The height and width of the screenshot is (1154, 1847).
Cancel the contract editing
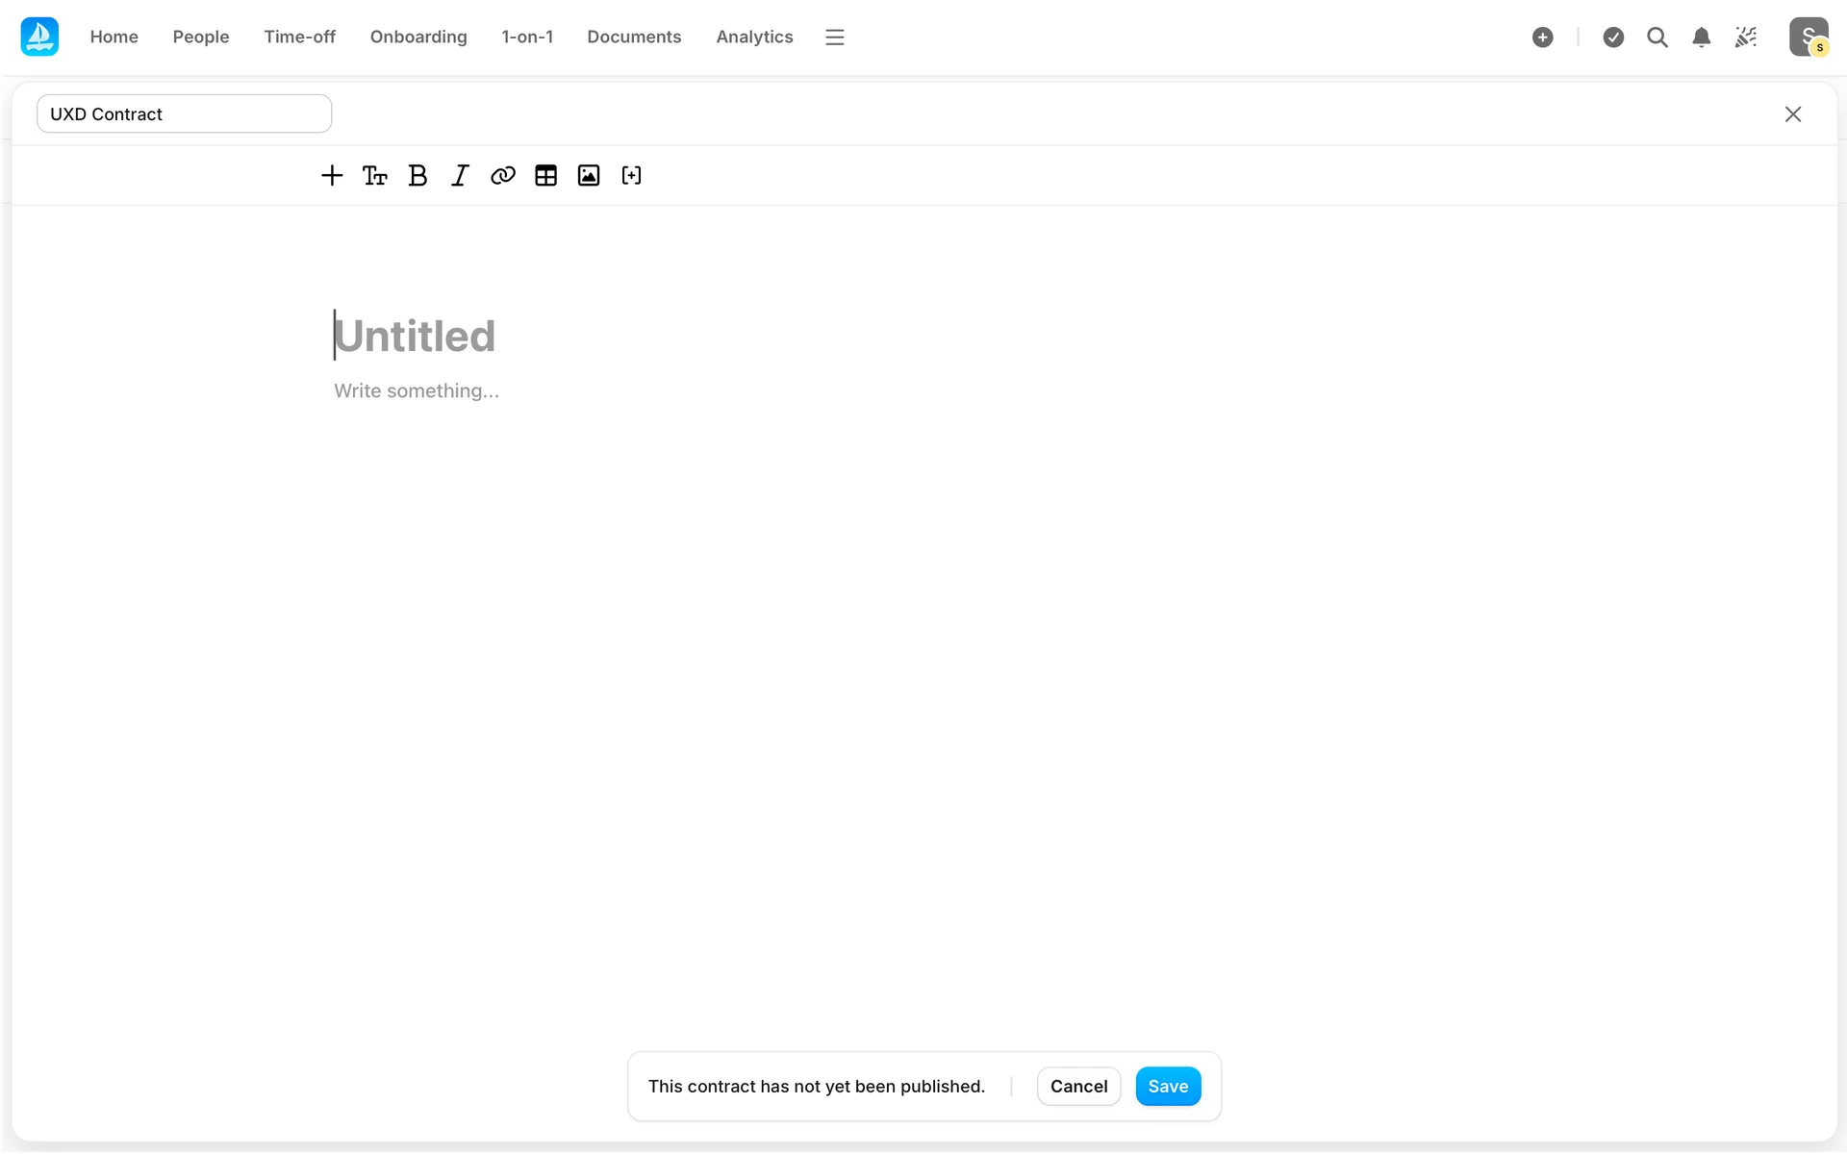(1078, 1086)
